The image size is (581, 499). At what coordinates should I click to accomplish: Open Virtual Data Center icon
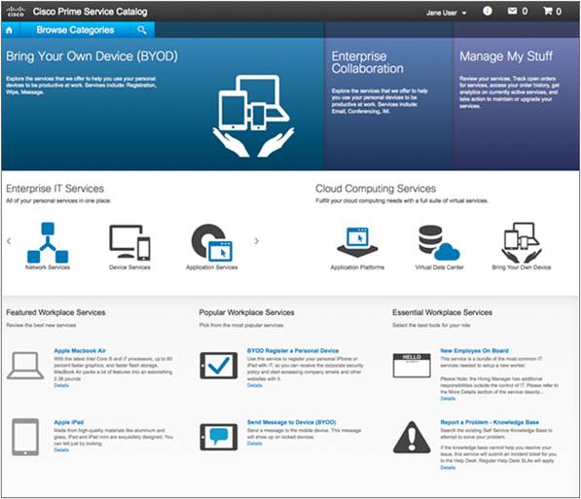tap(439, 242)
